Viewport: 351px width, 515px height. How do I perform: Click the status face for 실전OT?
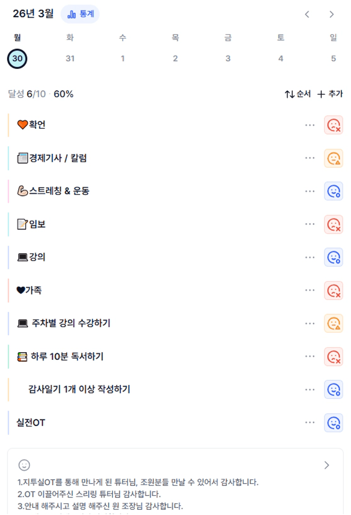334,423
